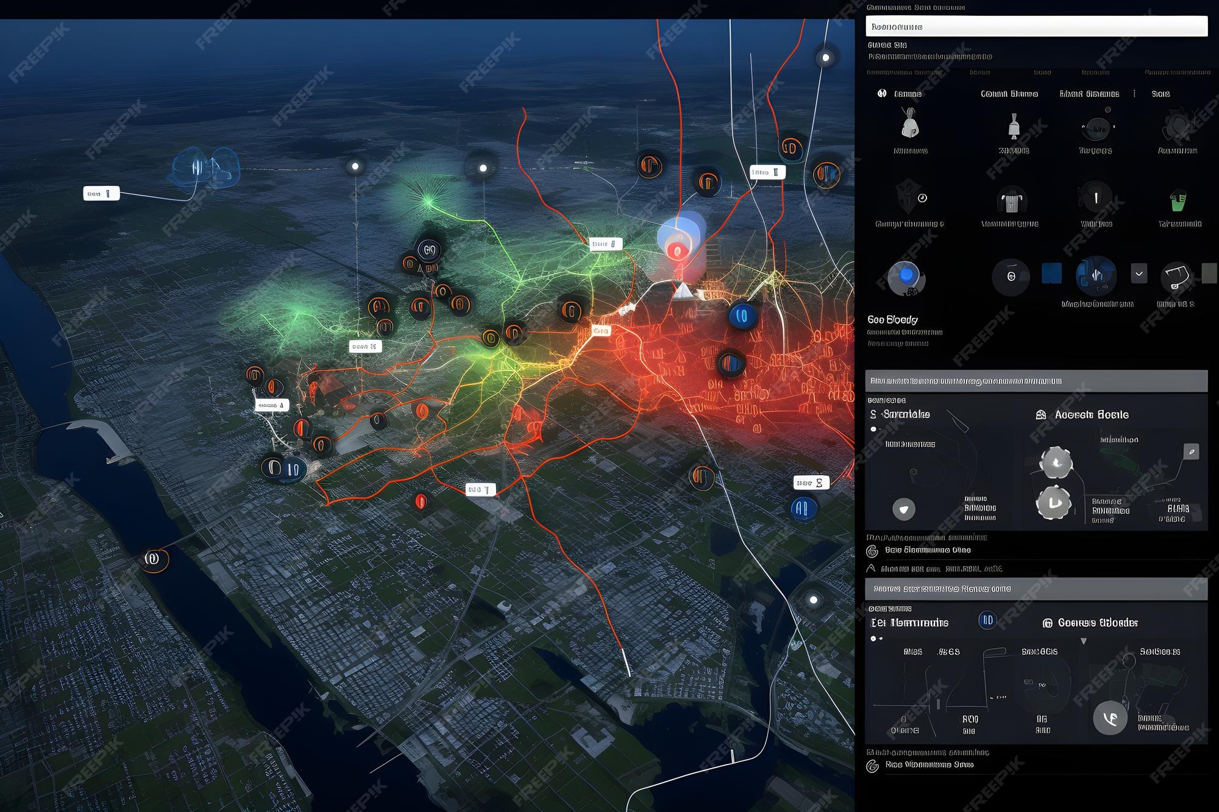Screen dimensions: 1219x812
Task: Click inside the white search field at the top
Action: click(x=1036, y=27)
